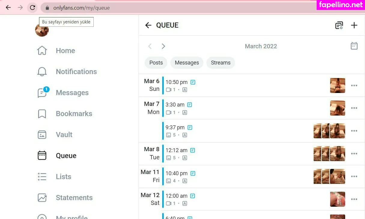This screenshot has width=365, height=219.
Task: Go to the next month chevron
Action: coord(163,46)
